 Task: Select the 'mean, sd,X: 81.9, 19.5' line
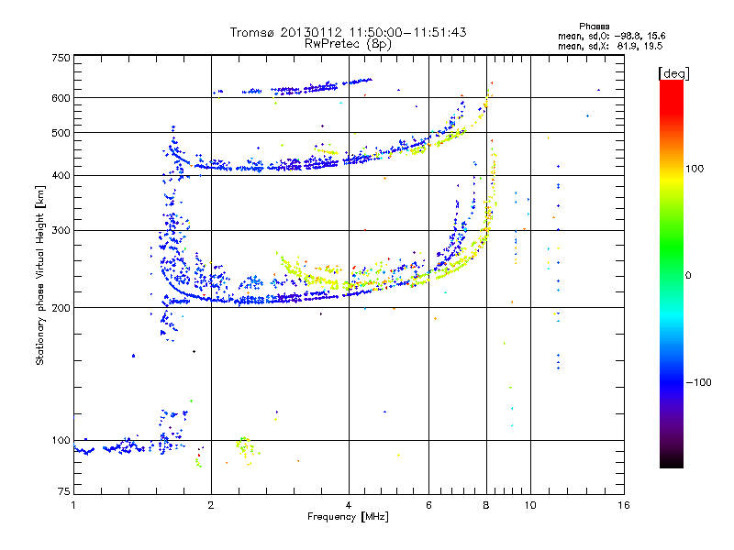click(610, 46)
